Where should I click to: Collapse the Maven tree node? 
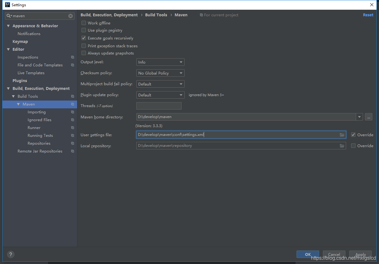[x=18, y=104]
